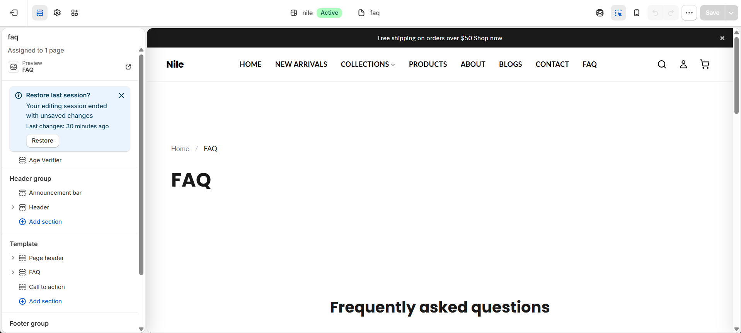741x333 pixels.
Task: Click the faq template page icon
Action: click(361, 13)
